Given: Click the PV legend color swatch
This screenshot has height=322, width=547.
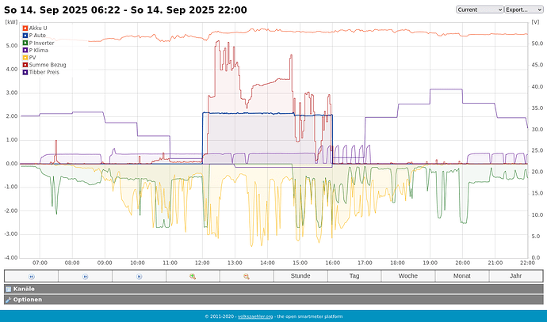Looking at the screenshot, I should 25,58.
